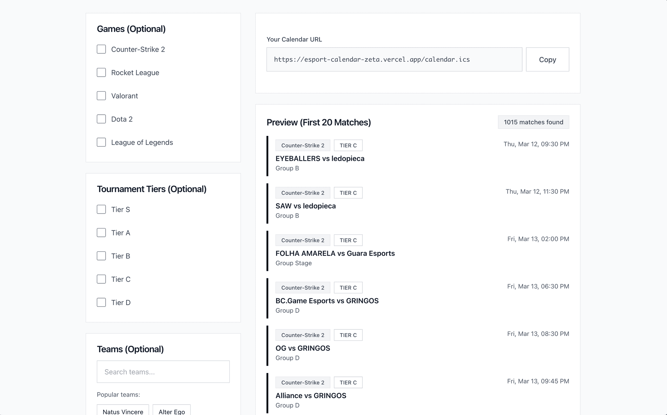This screenshot has height=415, width=667.
Task: Click the Counter-Strike 2 tag on OG vs GRINGOS
Action: point(303,335)
